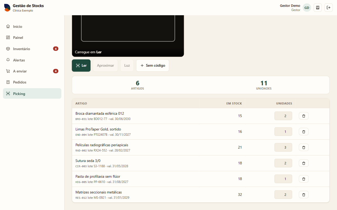Click the Inventário badge showing 4
337x210 pixels.
[x=56, y=49]
